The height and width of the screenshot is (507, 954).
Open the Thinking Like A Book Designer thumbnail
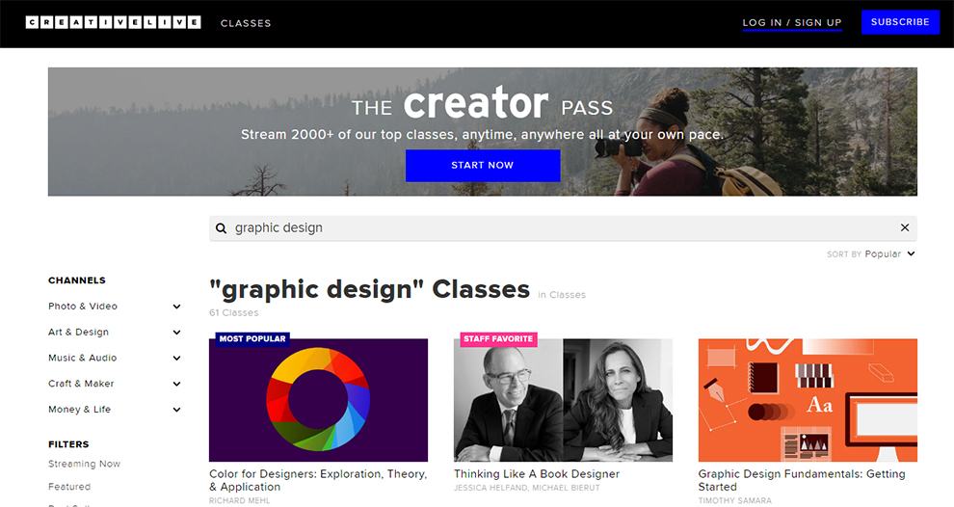[563, 400]
